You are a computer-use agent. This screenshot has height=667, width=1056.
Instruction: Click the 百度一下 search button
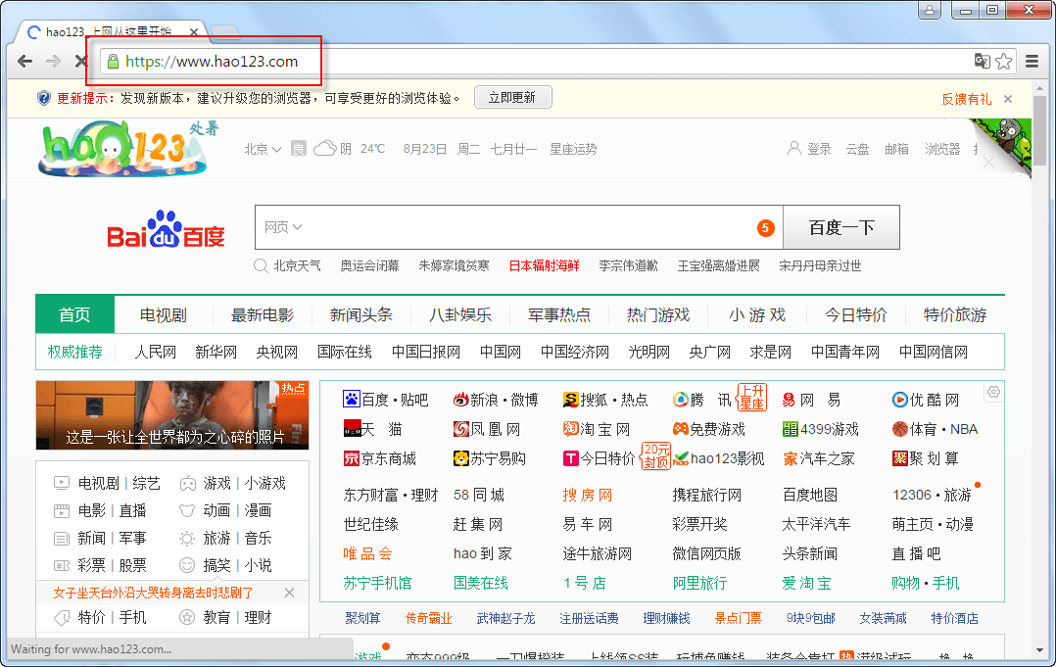click(x=841, y=227)
